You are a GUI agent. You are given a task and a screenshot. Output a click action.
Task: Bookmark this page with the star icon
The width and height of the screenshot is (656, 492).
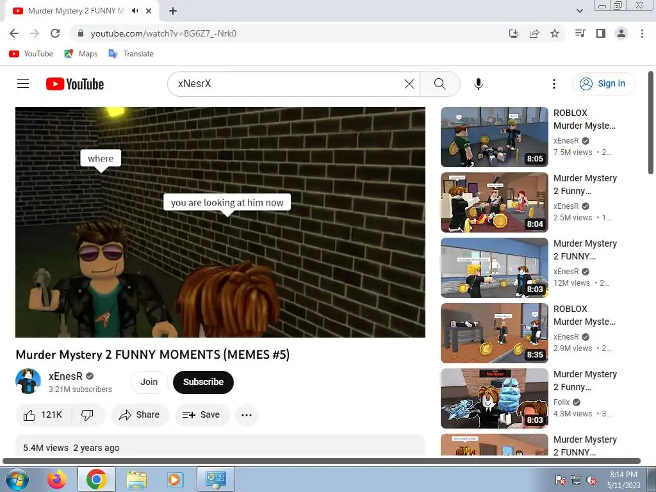(555, 33)
